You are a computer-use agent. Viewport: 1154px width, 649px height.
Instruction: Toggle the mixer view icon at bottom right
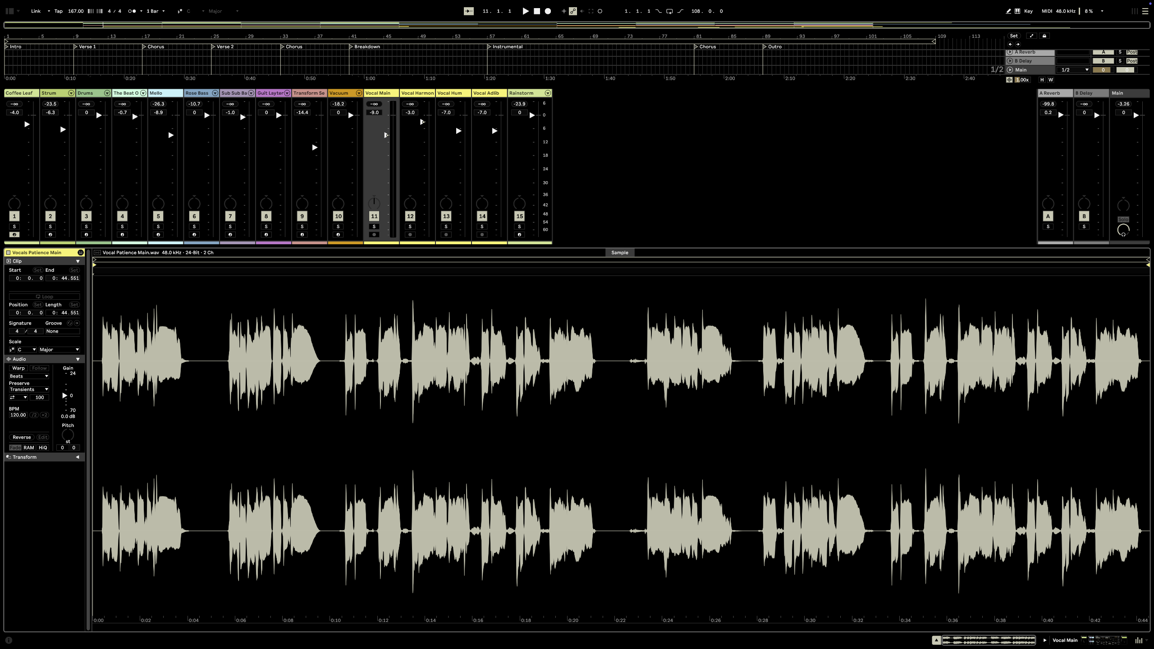1139,640
